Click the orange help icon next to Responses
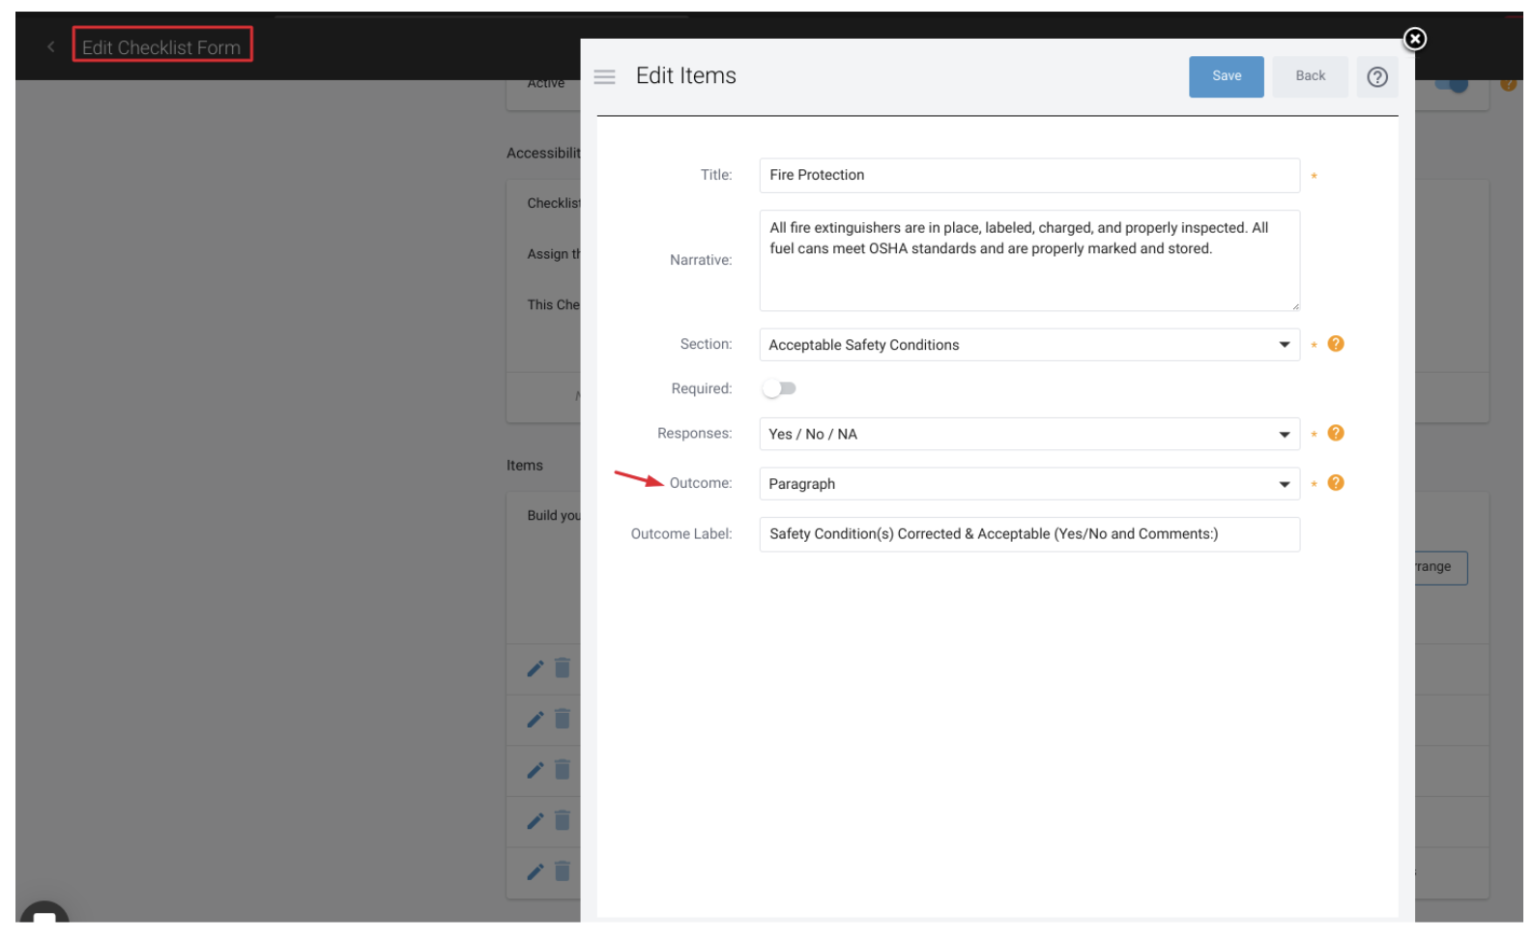The image size is (1533, 941). (x=1336, y=433)
